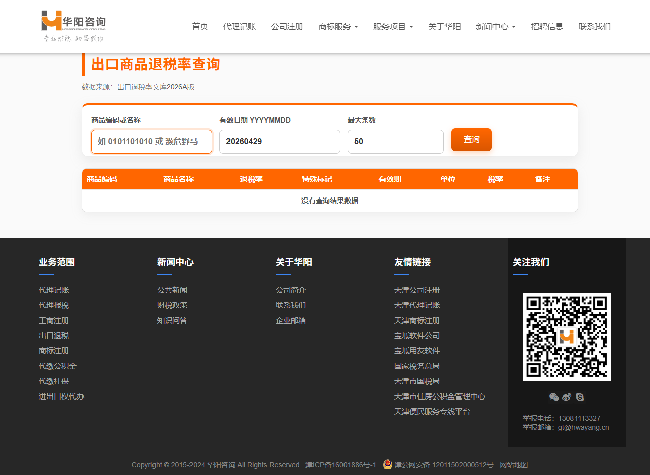The image size is (650, 475).
Task: Click the 商品编码或名称 input field
Action: point(151,142)
